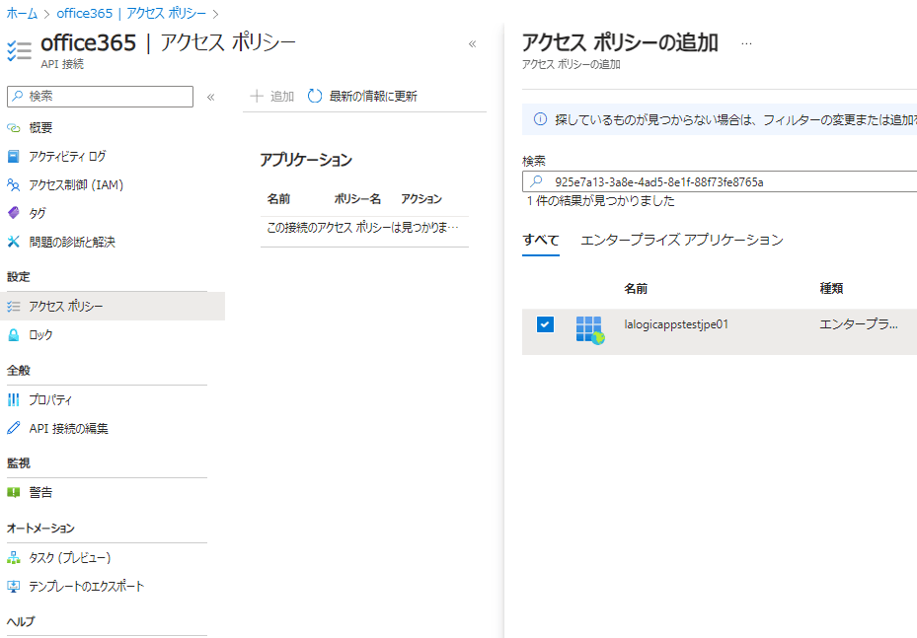This screenshot has height=638, width=917.
Task: Click the プロパティ bars icon
Action: coord(14,399)
